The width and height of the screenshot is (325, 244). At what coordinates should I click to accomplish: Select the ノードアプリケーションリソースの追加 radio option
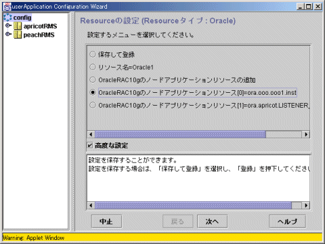pos(93,79)
